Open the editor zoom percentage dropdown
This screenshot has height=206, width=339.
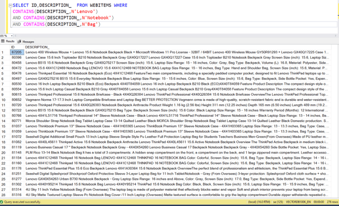click(11, 36)
